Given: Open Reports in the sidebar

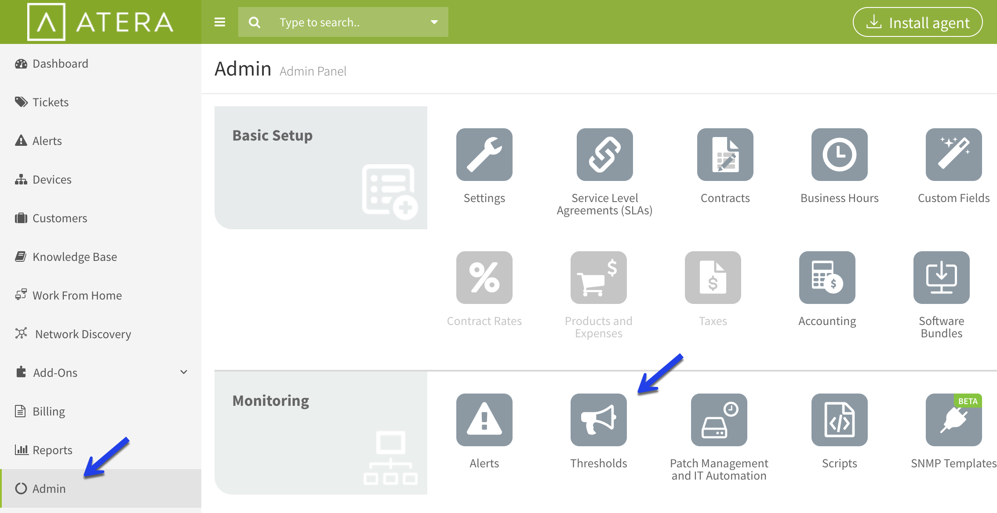Looking at the screenshot, I should 101,450.
